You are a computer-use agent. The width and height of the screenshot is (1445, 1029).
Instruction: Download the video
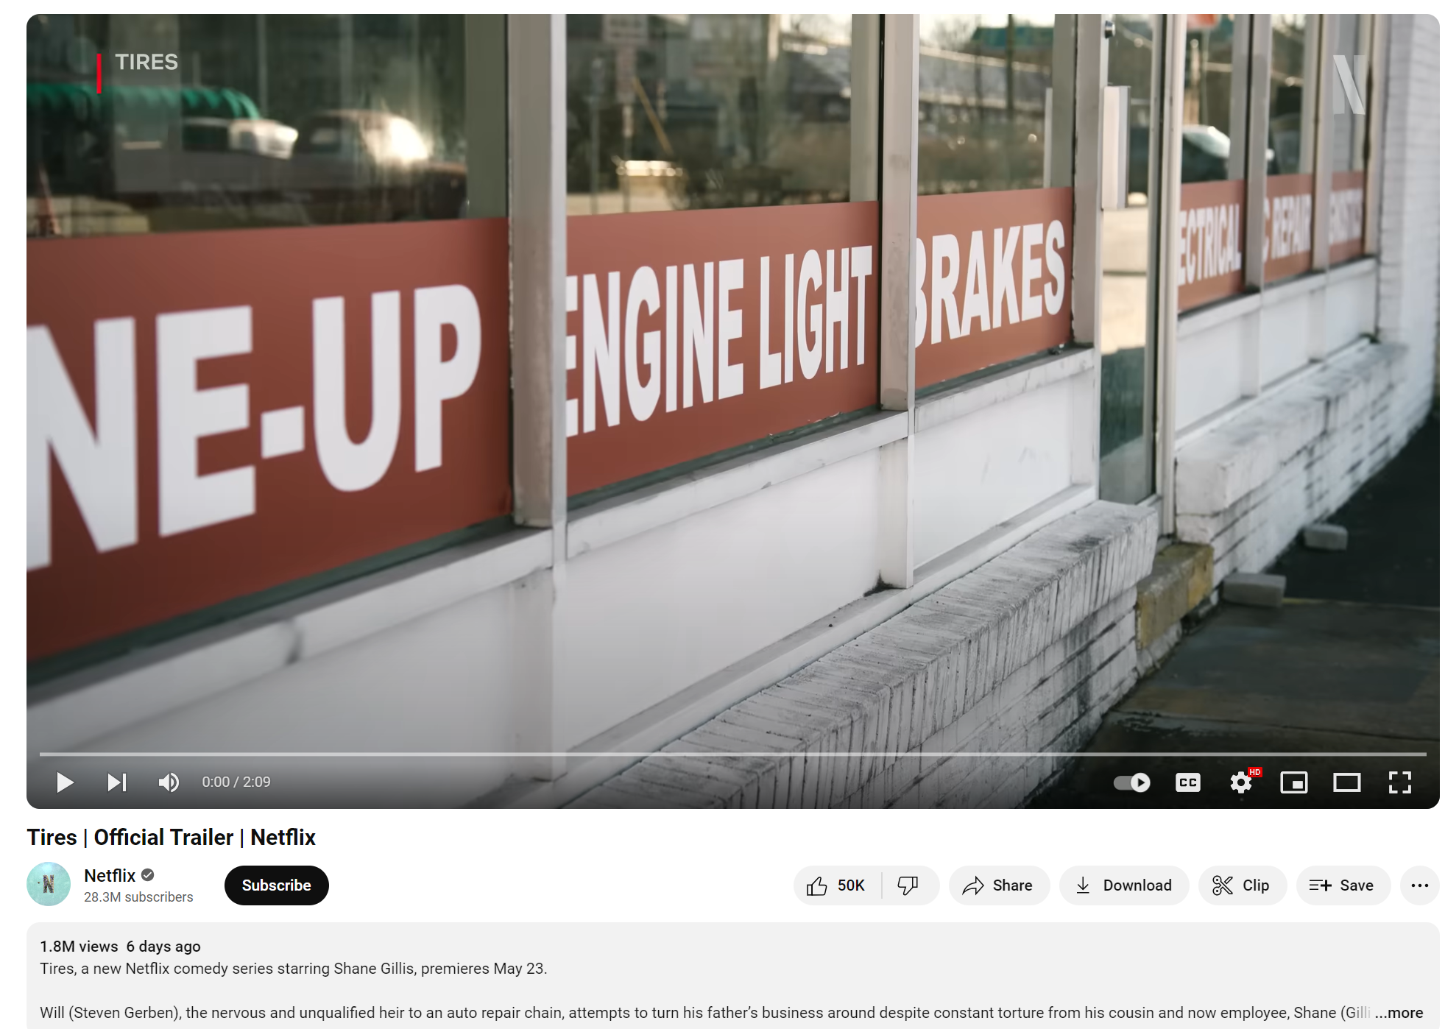tap(1123, 885)
